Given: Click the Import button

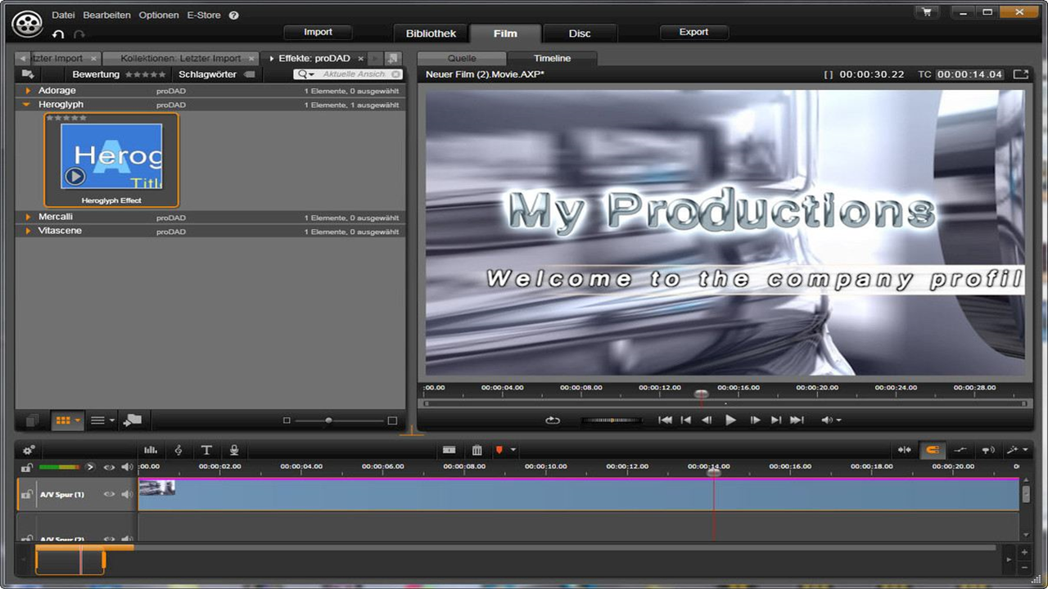Looking at the screenshot, I should 318,33.
